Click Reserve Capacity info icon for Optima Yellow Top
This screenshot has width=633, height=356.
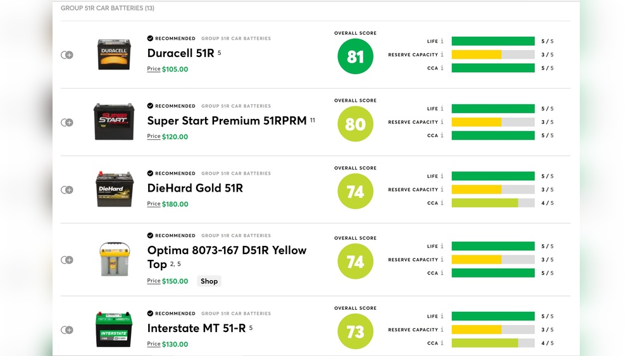[x=442, y=260]
